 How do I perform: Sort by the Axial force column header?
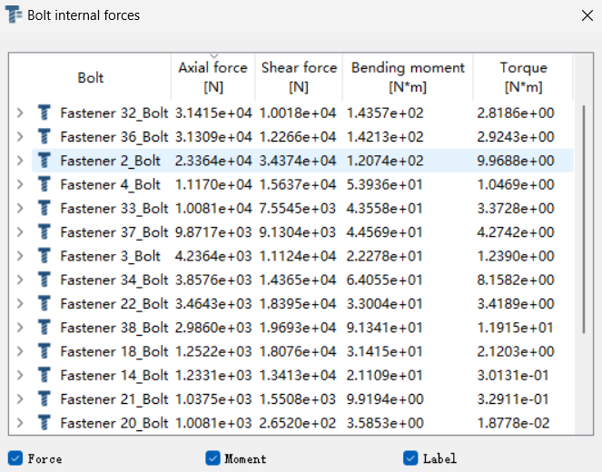tap(213, 77)
